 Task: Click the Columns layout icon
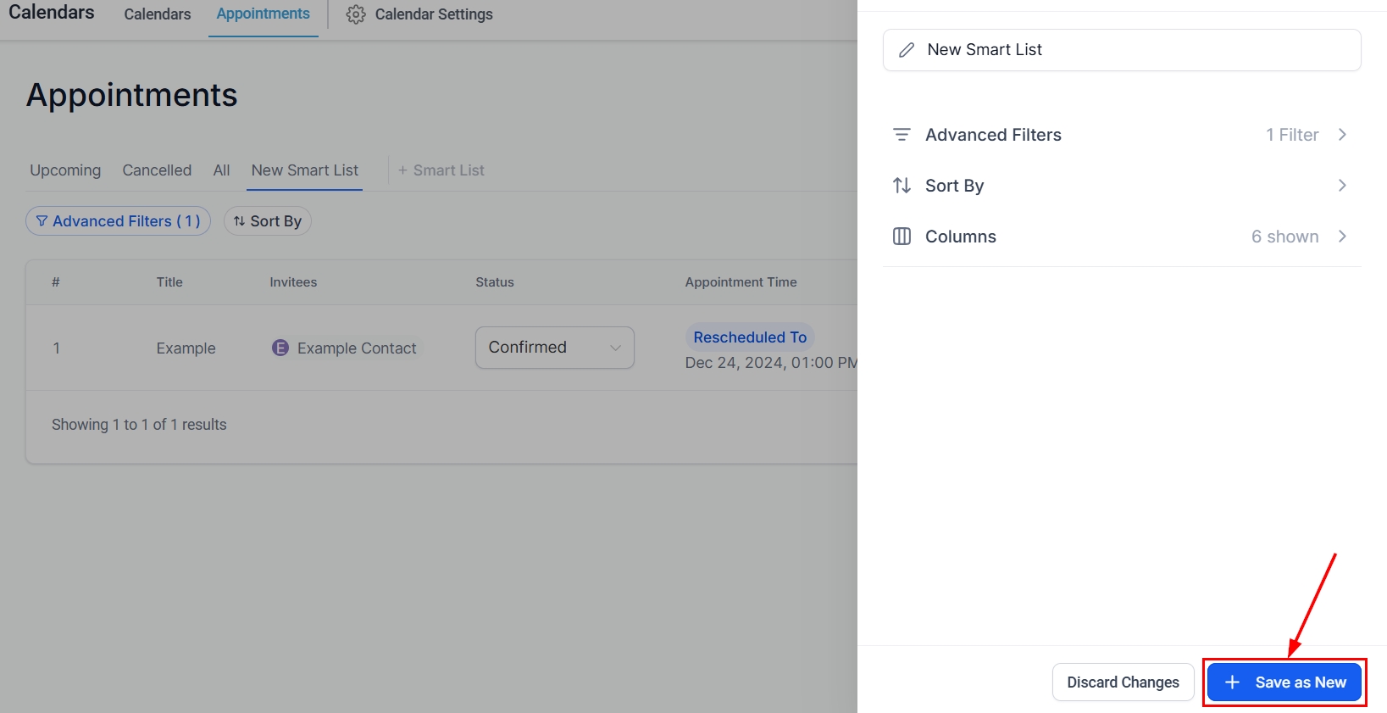pyautogui.click(x=902, y=237)
